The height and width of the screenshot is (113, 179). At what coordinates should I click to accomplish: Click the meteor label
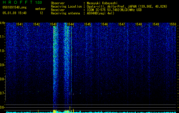tap(40, 9)
